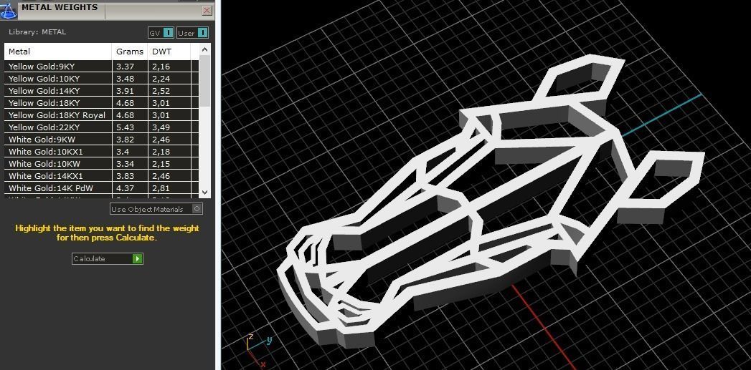Click the 2,16 DWT value for 9KY
Image resolution: width=751 pixels, height=370 pixels.
pos(161,67)
